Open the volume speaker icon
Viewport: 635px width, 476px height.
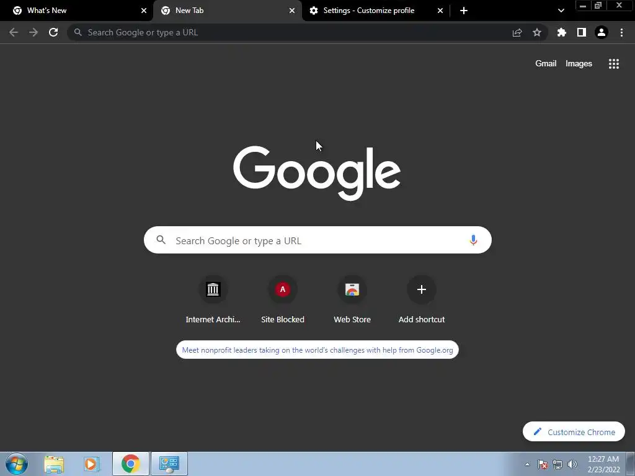point(572,464)
